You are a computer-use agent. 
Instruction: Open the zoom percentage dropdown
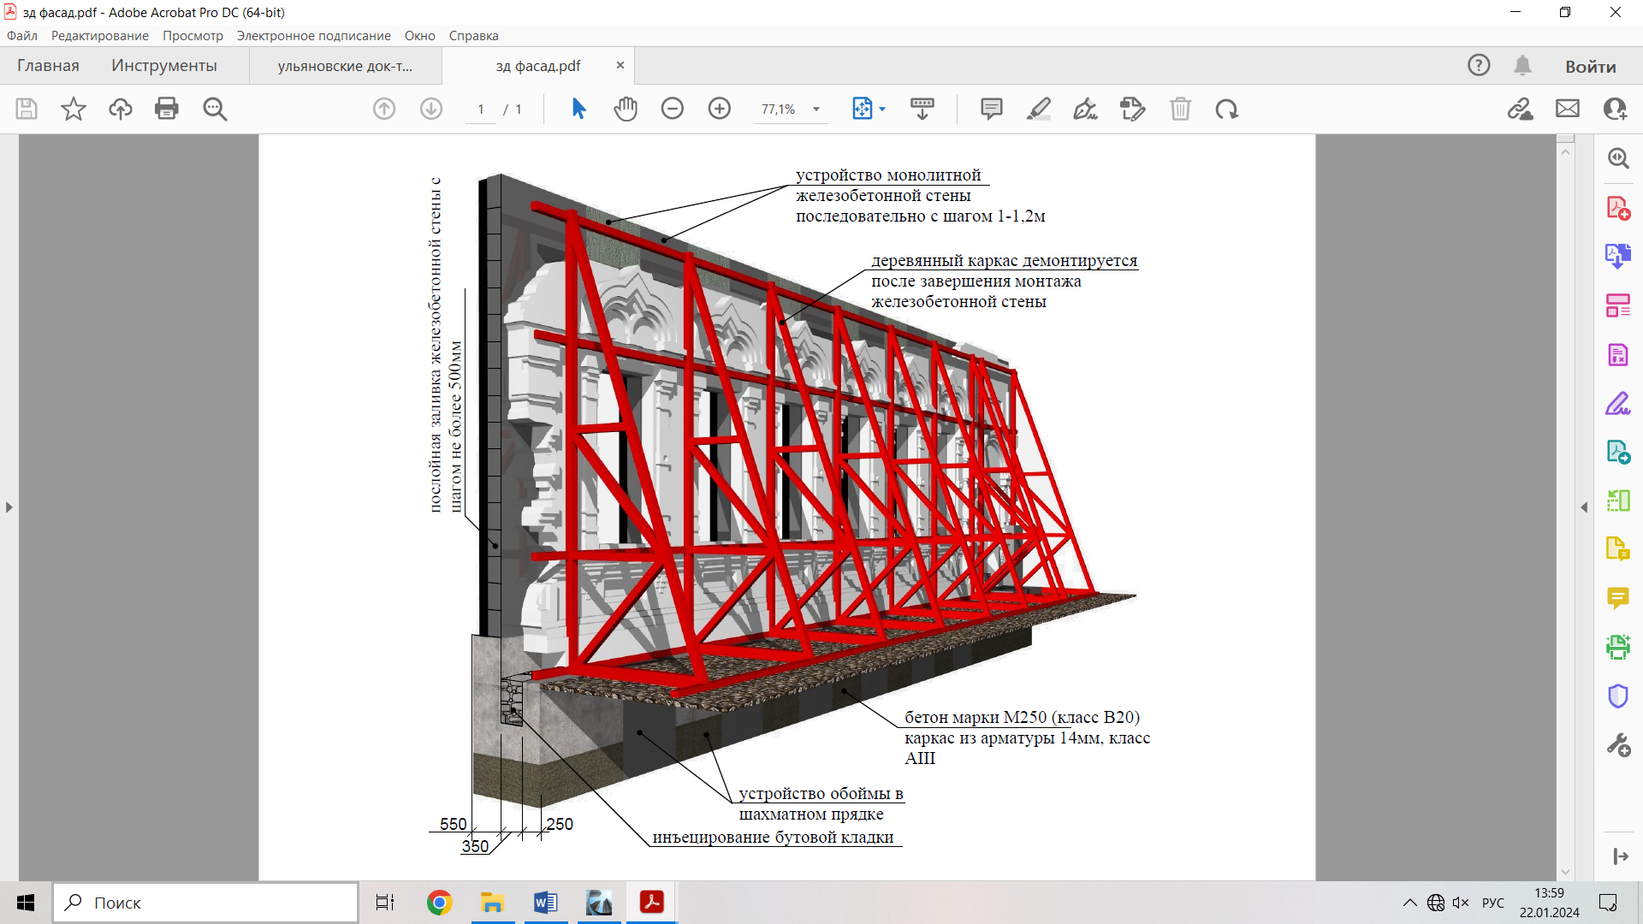tap(816, 110)
